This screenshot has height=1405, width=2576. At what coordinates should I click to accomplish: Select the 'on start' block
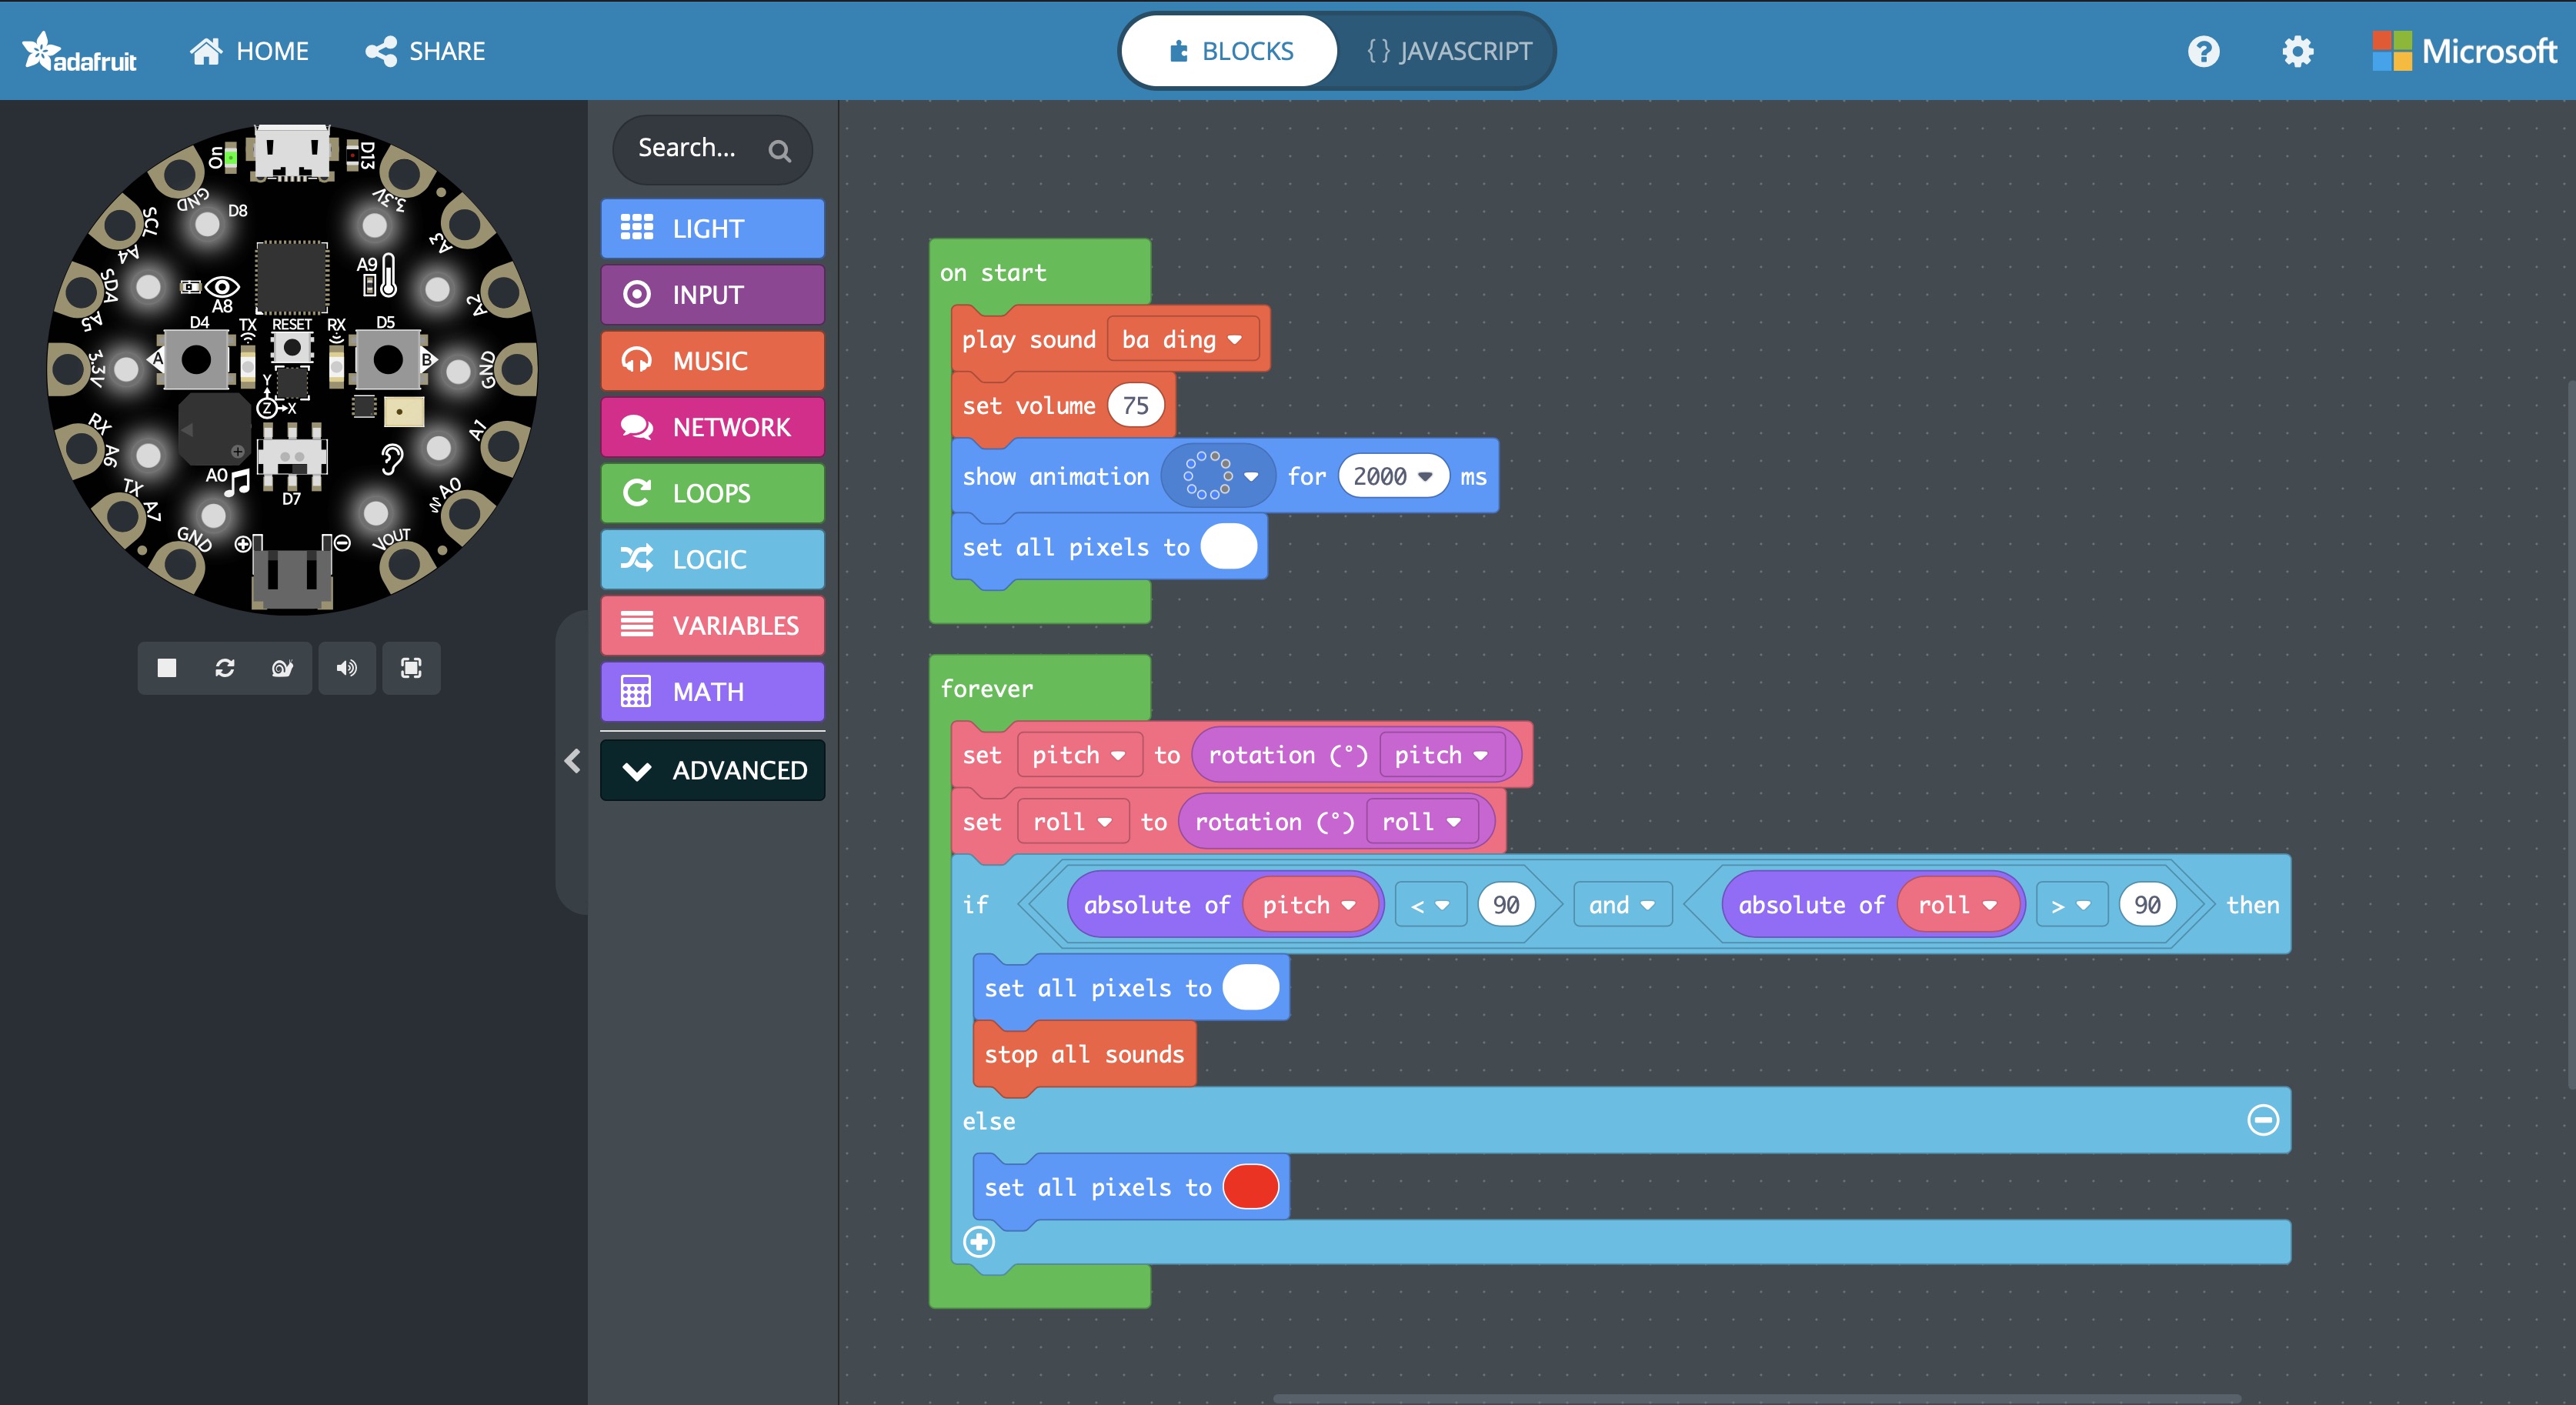(x=993, y=273)
